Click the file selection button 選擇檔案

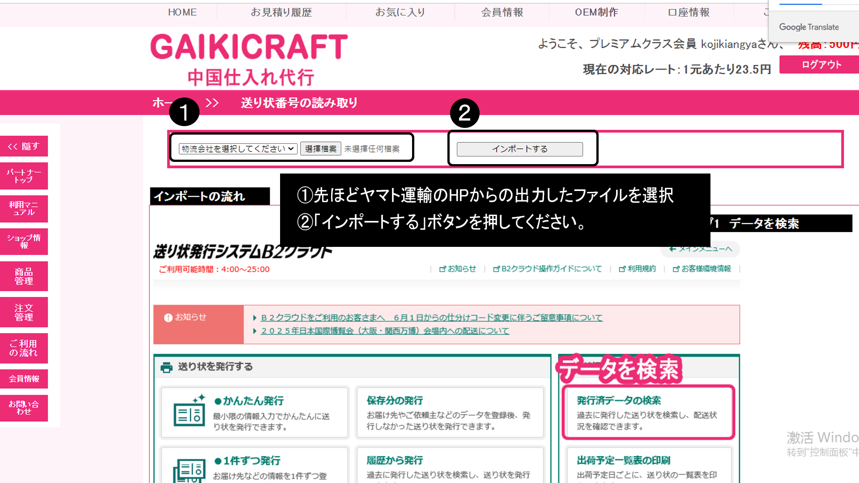click(321, 149)
